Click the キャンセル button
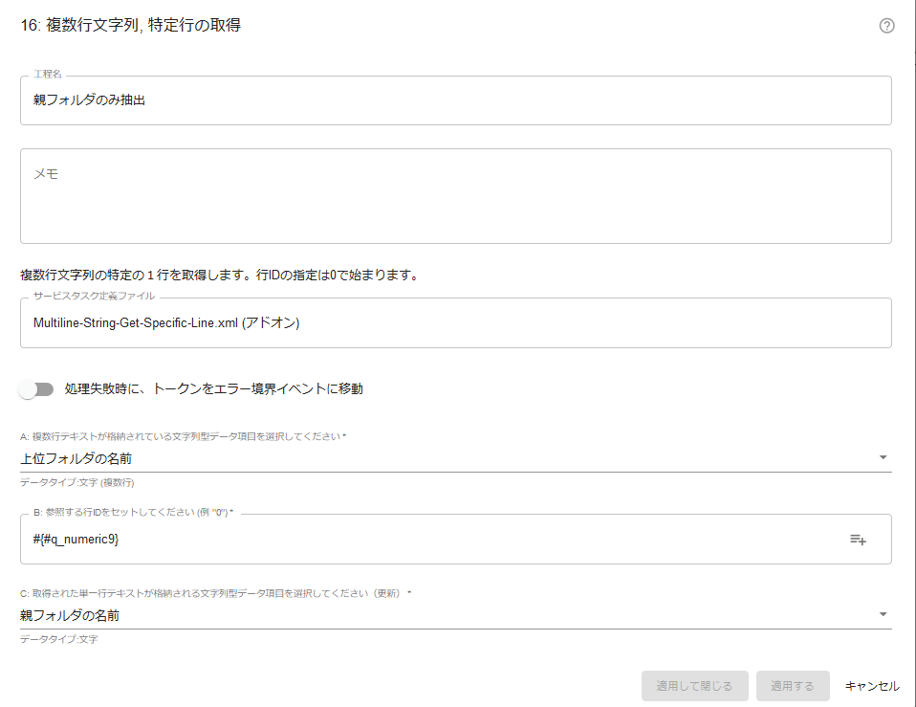The height and width of the screenshot is (707, 916). click(872, 686)
